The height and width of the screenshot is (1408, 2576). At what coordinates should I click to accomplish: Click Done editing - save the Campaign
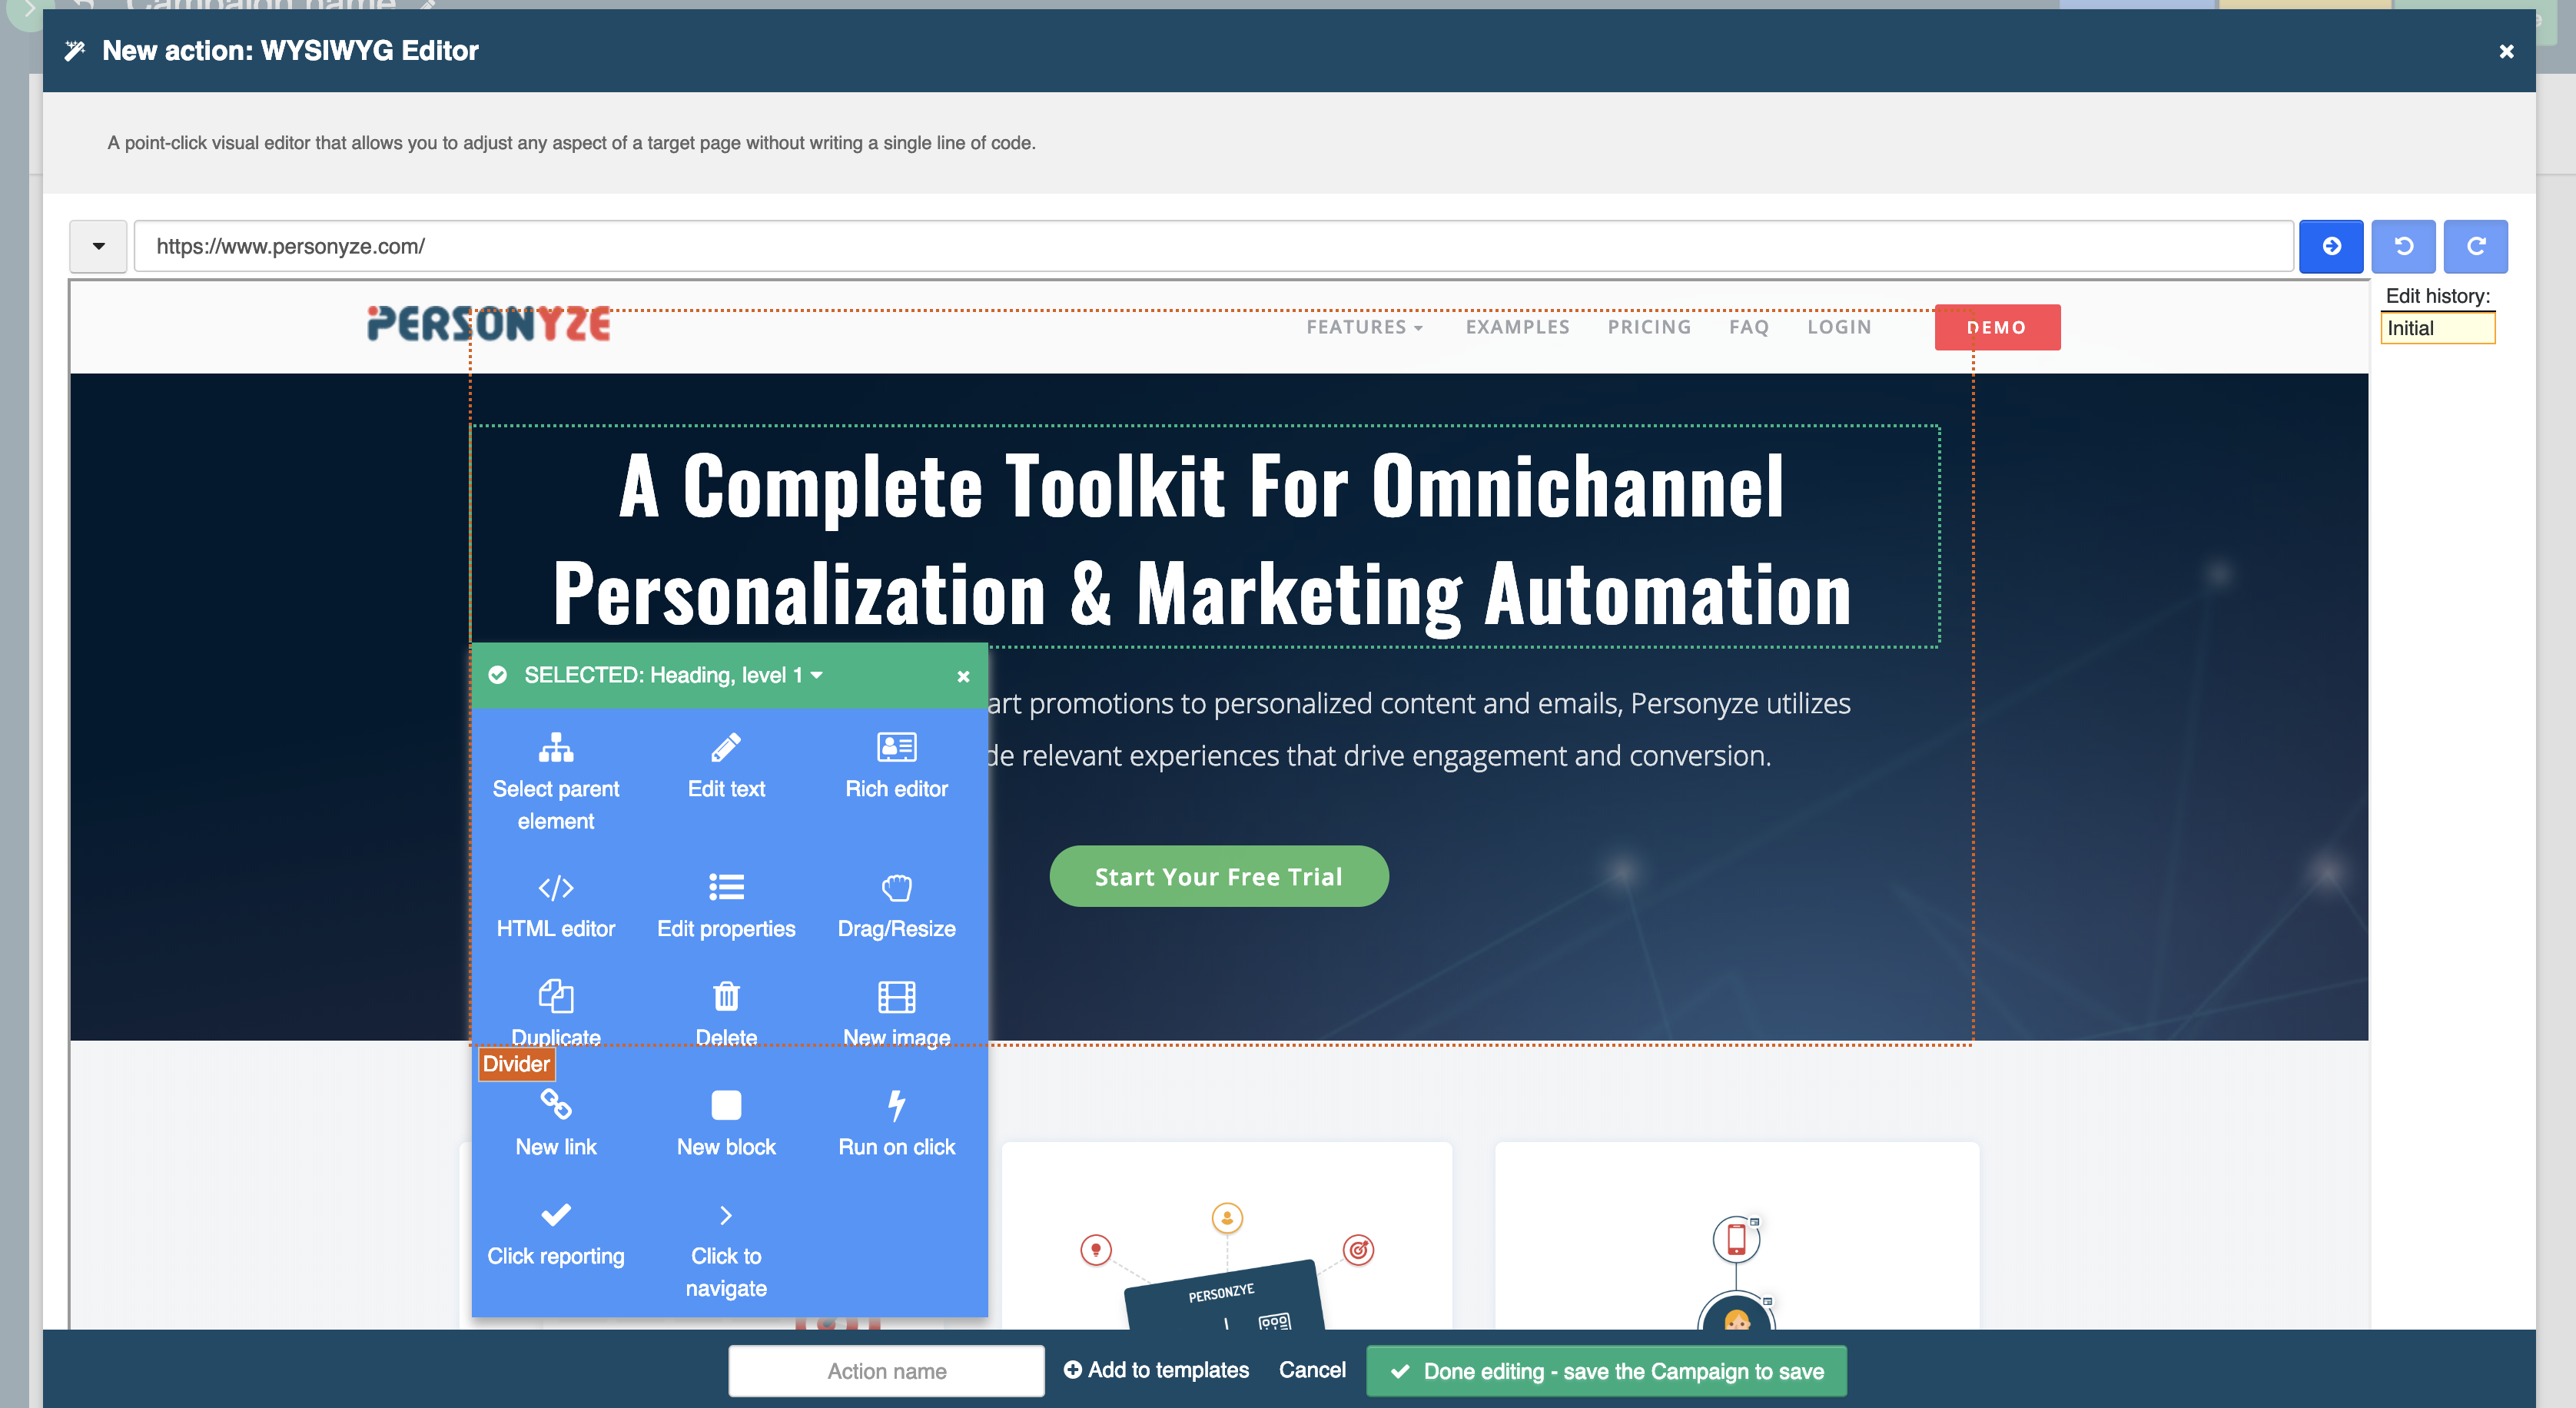1606,1371
